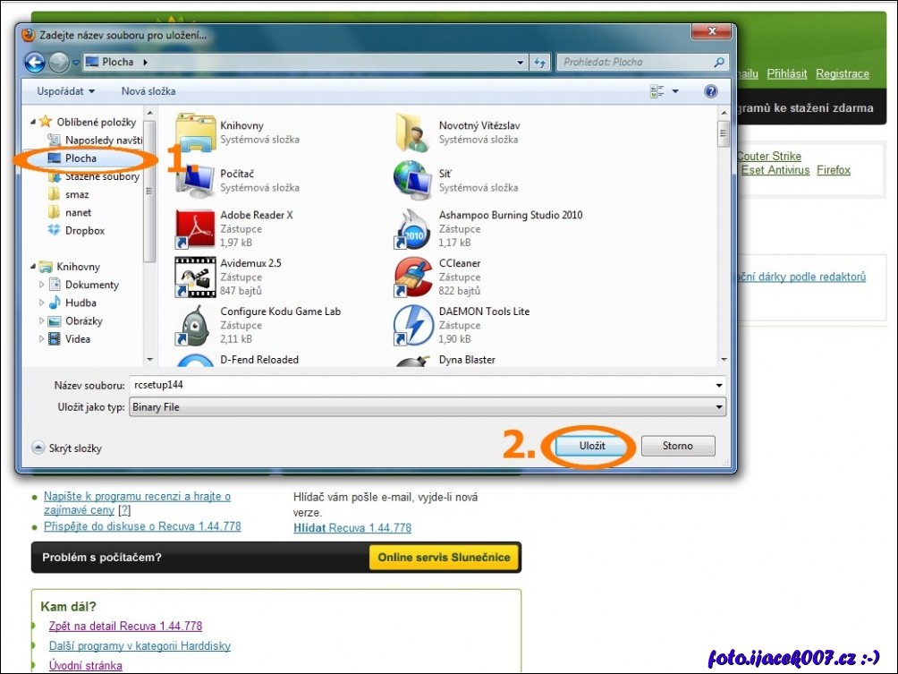Expand the Dokumenty library tree node
Screen dimensions: 898x674
click(42, 285)
